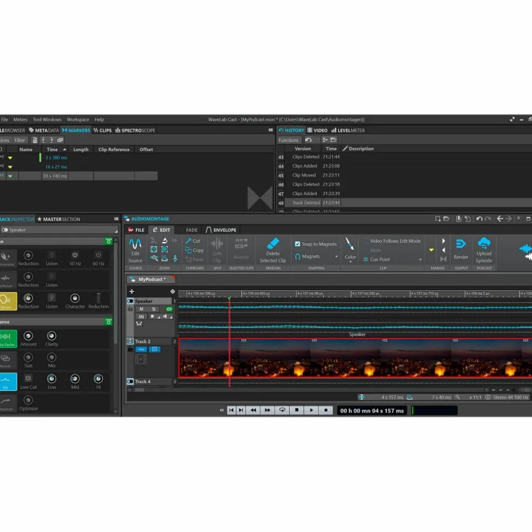Open the Markers panel options menu icon
The width and height of the screenshot is (532, 532).
271,130
